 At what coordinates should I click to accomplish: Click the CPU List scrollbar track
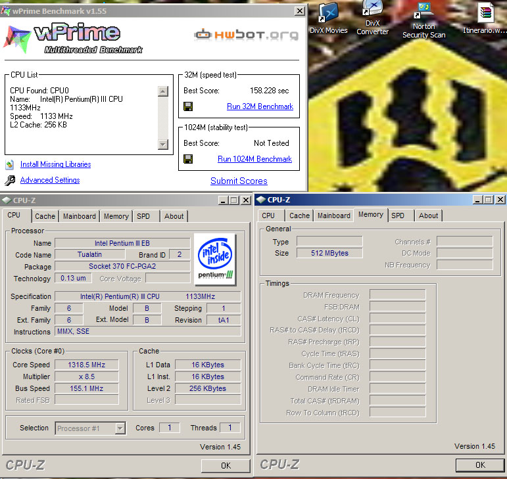pyautogui.click(x=163, y=118)
